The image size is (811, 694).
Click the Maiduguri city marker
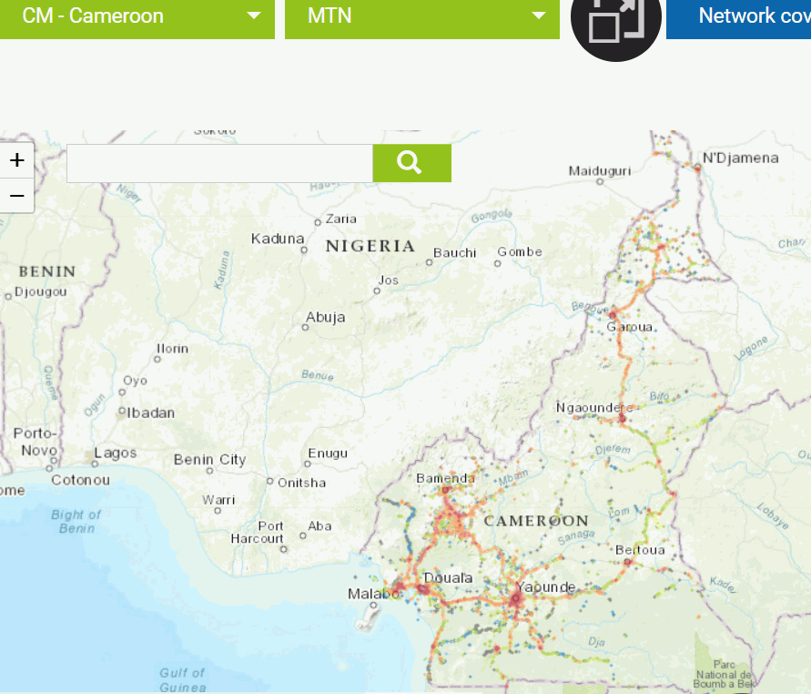[600, 181]
